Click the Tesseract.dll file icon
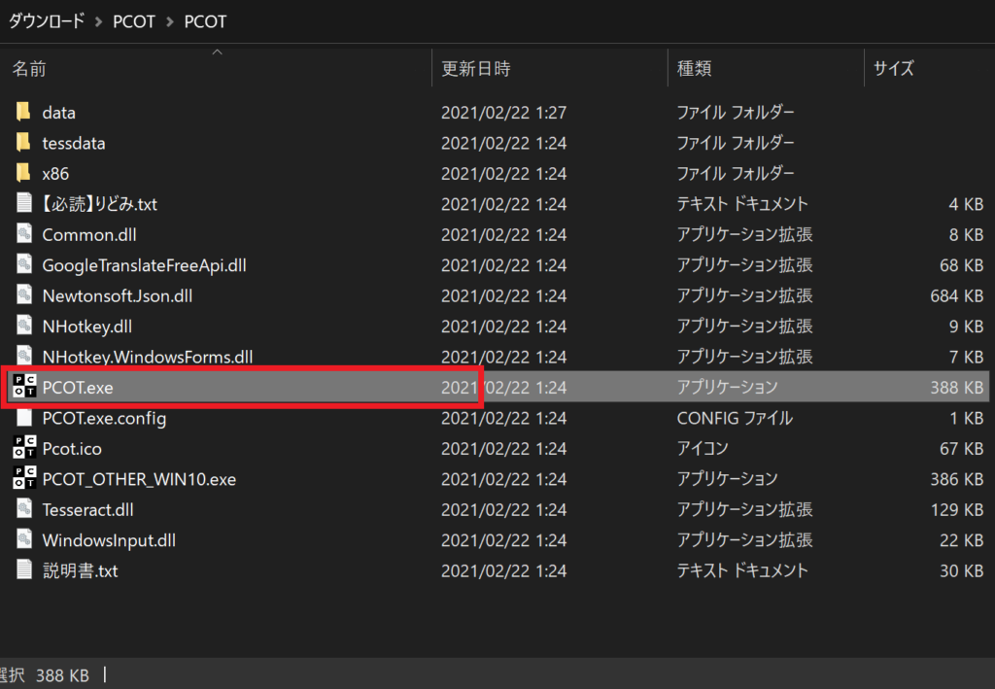Viewport: 995px width, 689px height. point(24,509)
